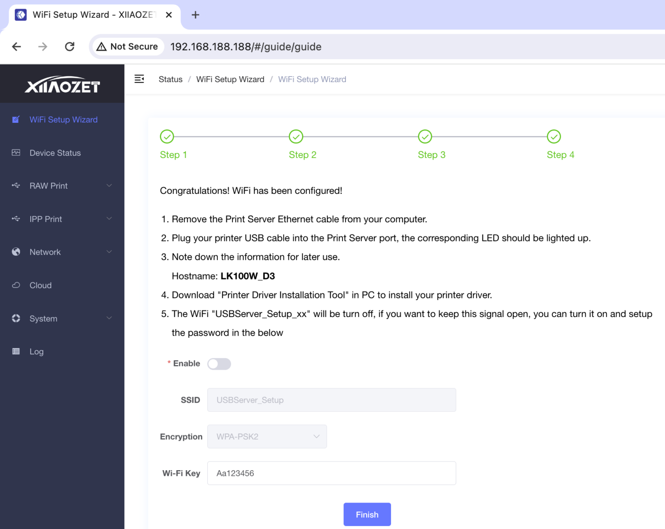Select WiFi Setup Wizard in the sidebar
The height and width of the screenshot is (529, 665).
(63, 119)
